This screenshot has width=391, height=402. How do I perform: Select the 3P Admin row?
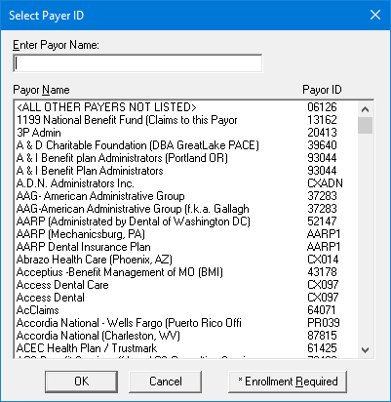coord(186,133)
